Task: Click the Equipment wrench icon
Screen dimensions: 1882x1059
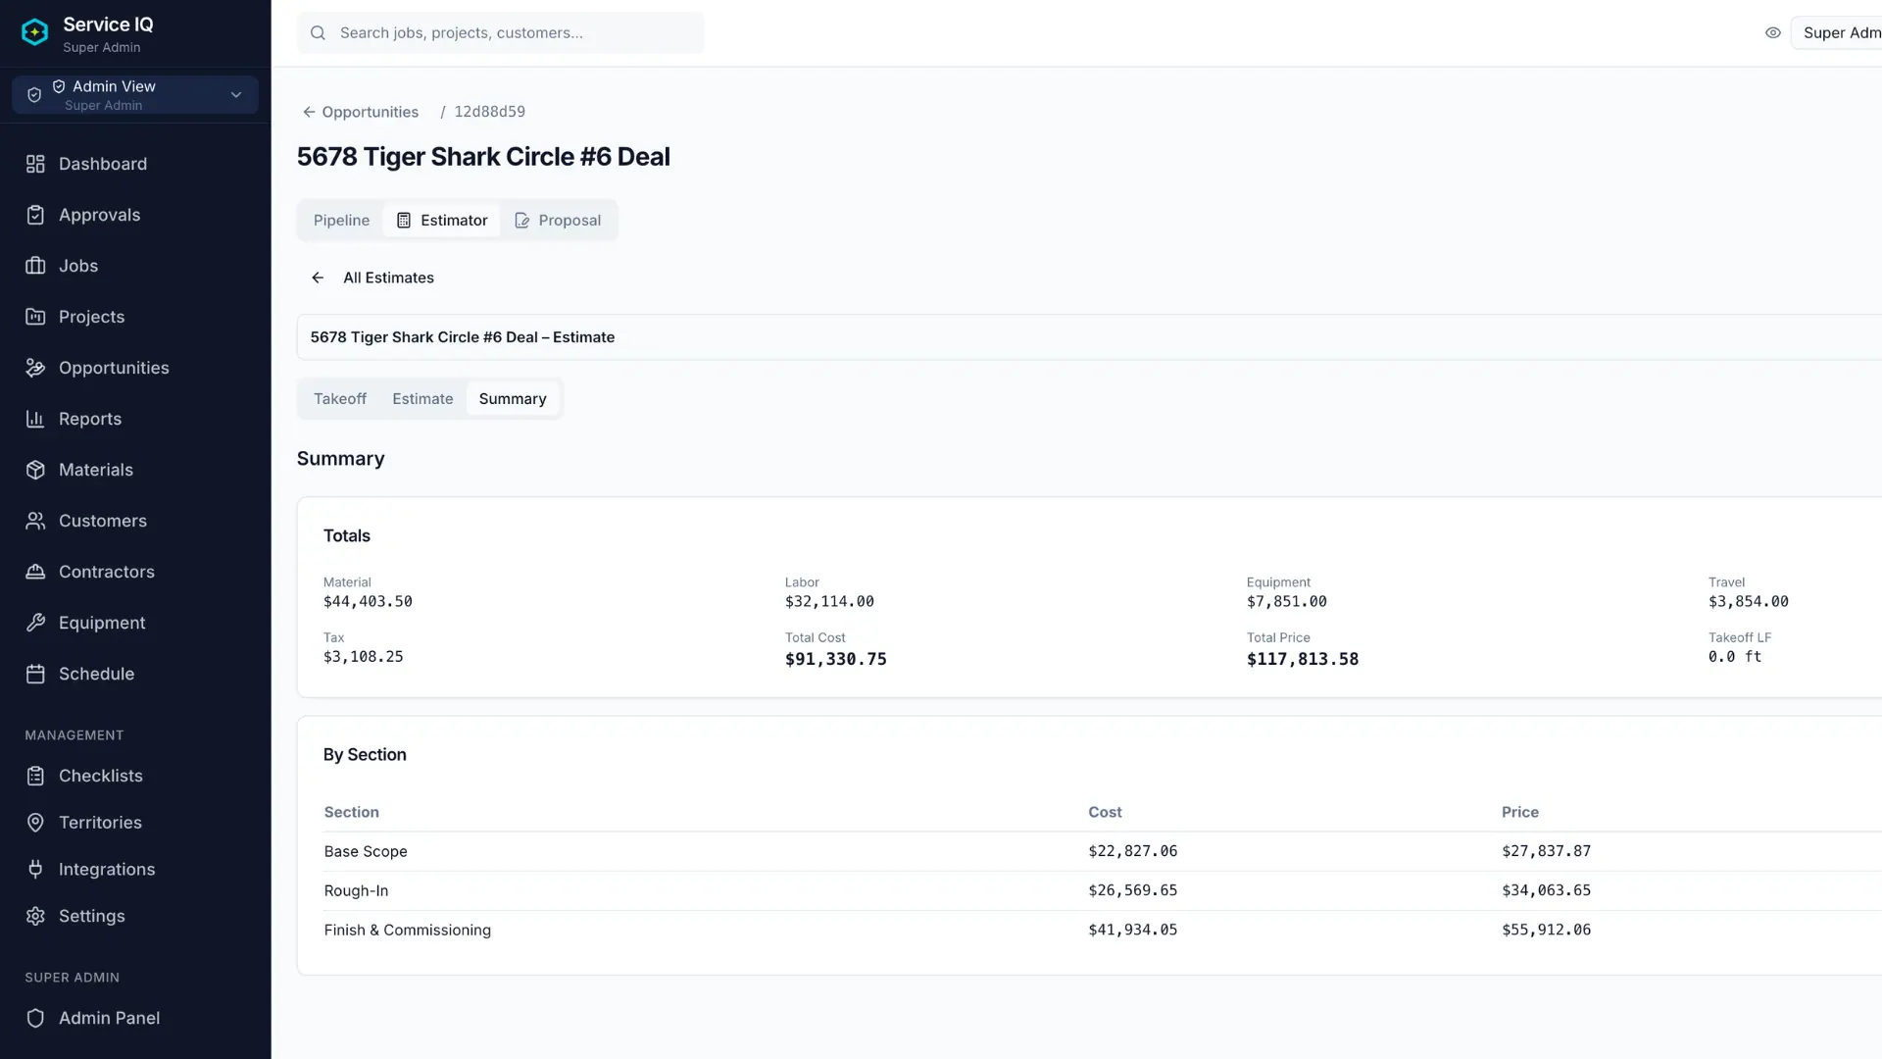Action: click(x=35, y=623)
